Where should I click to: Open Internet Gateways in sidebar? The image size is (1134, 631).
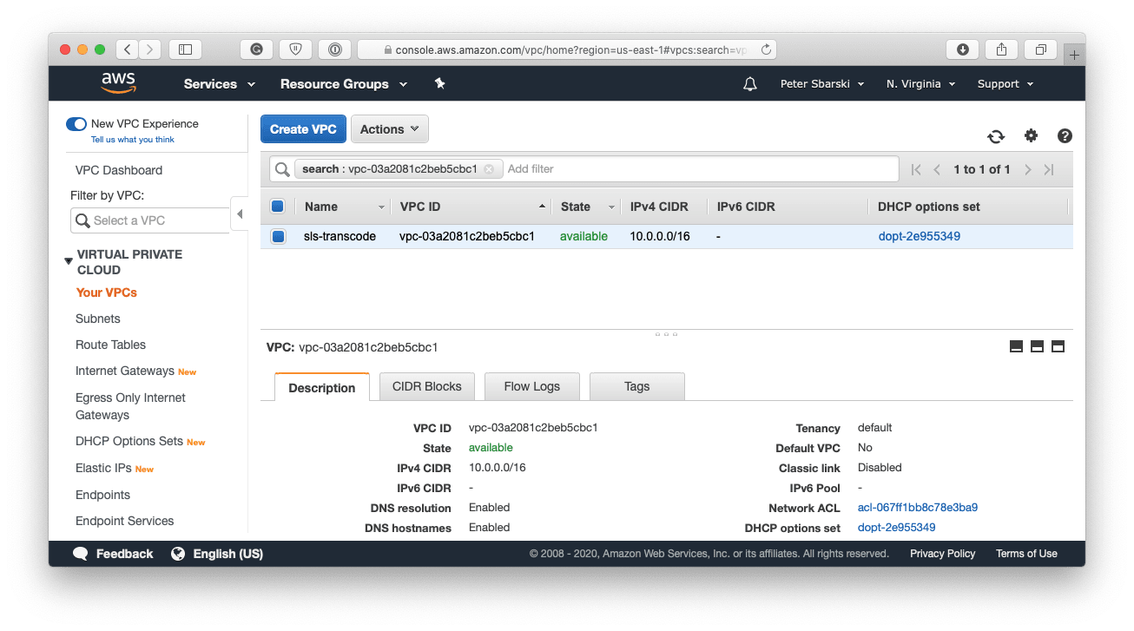pos(125,371)
